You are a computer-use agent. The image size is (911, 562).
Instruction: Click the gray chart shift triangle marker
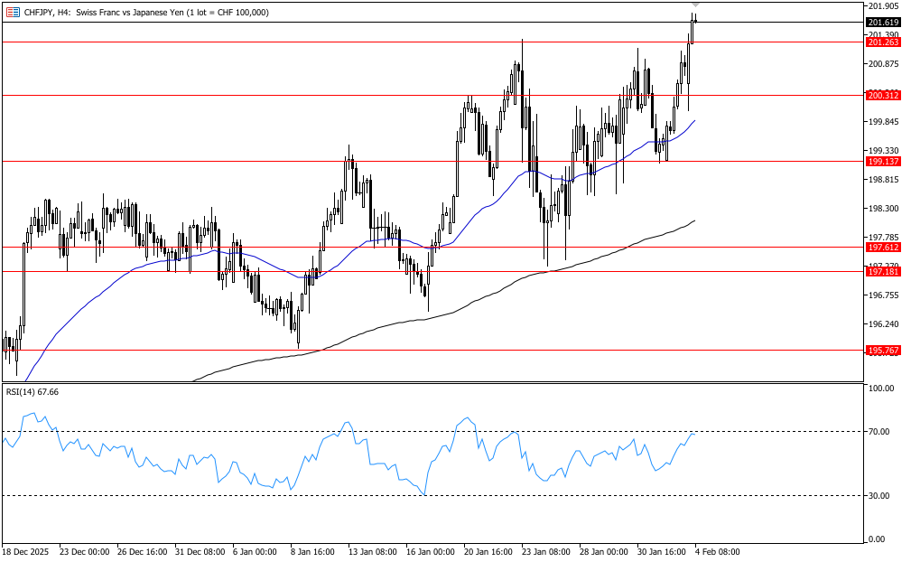click(694, 5)
